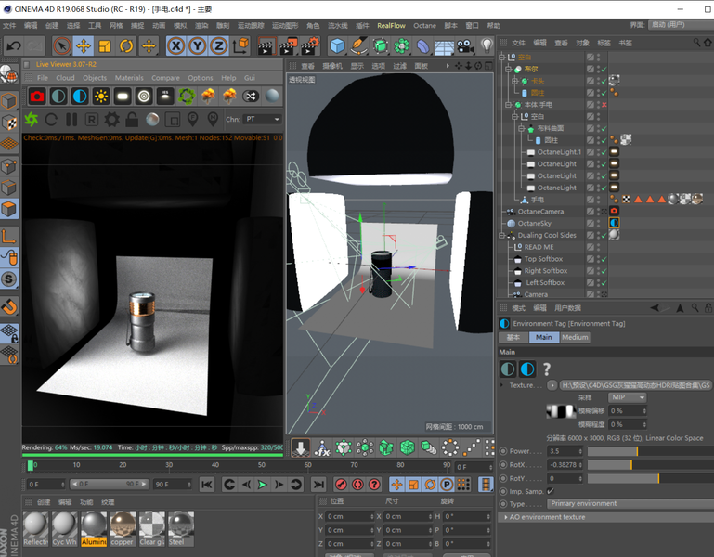This screenshot has height=557, width=714.
Task: Open the Materials menu in Live Viewer
Action: pyautogui.click(x=129, y=78)
